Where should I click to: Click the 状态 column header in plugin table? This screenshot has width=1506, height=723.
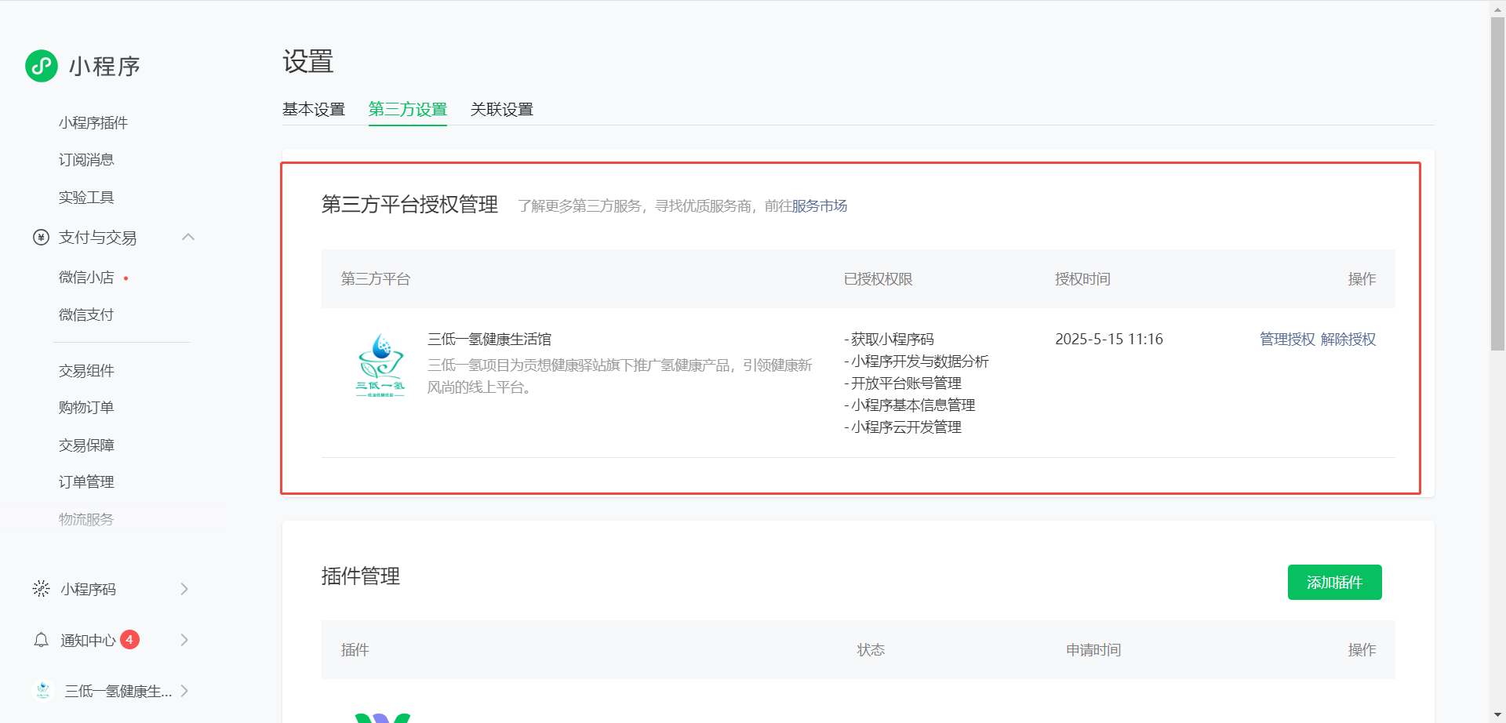[871, 650]
